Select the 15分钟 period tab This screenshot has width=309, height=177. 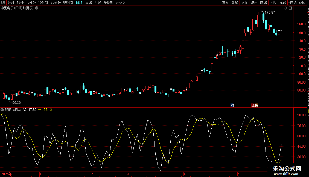coord(43,2)
